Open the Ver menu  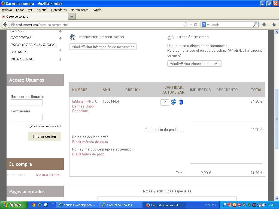point(30,10)
